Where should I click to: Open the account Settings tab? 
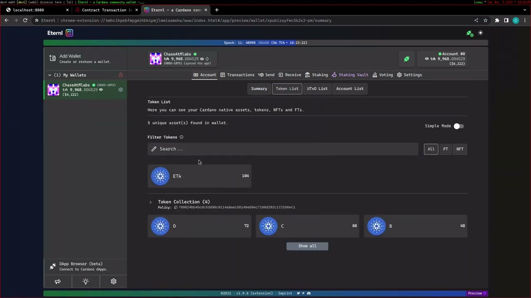(x=409, y=75)
